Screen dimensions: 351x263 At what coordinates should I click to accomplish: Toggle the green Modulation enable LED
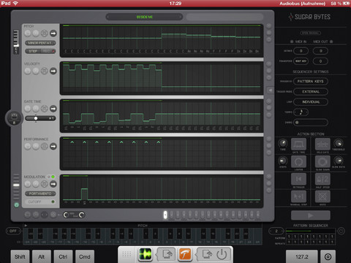[53, 177]
